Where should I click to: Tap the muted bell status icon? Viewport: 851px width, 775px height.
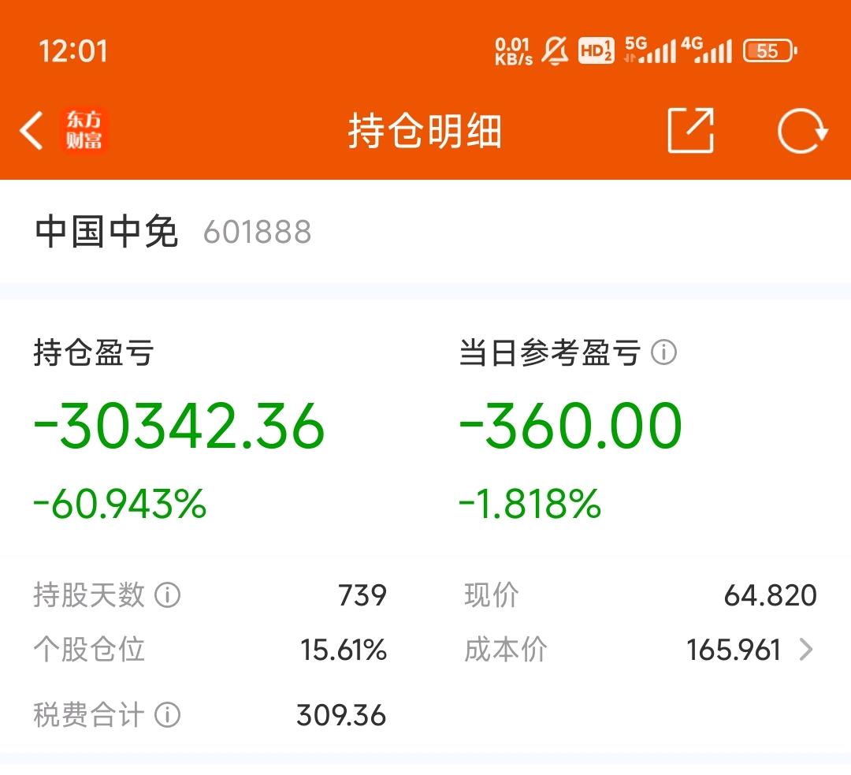556,51
